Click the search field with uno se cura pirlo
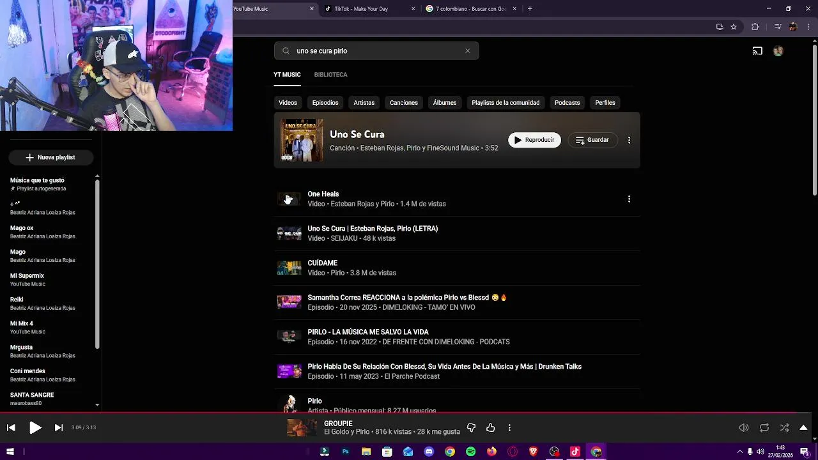818x460 pixels. click(x=376, y=51)
